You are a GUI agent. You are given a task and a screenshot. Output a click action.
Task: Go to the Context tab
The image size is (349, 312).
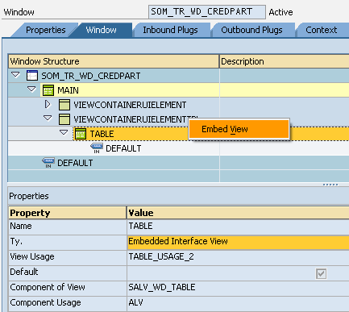pyautogui.click(x=322, y=30)
